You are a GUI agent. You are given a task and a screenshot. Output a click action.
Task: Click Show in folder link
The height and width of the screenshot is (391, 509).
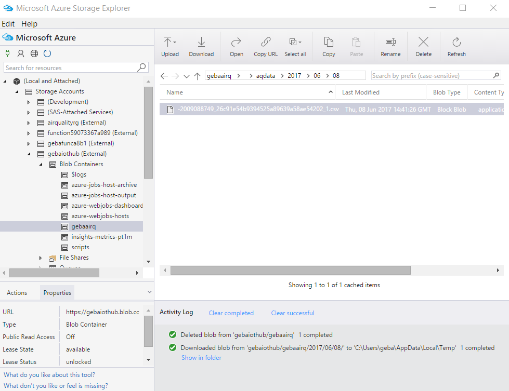pos(201,358)
